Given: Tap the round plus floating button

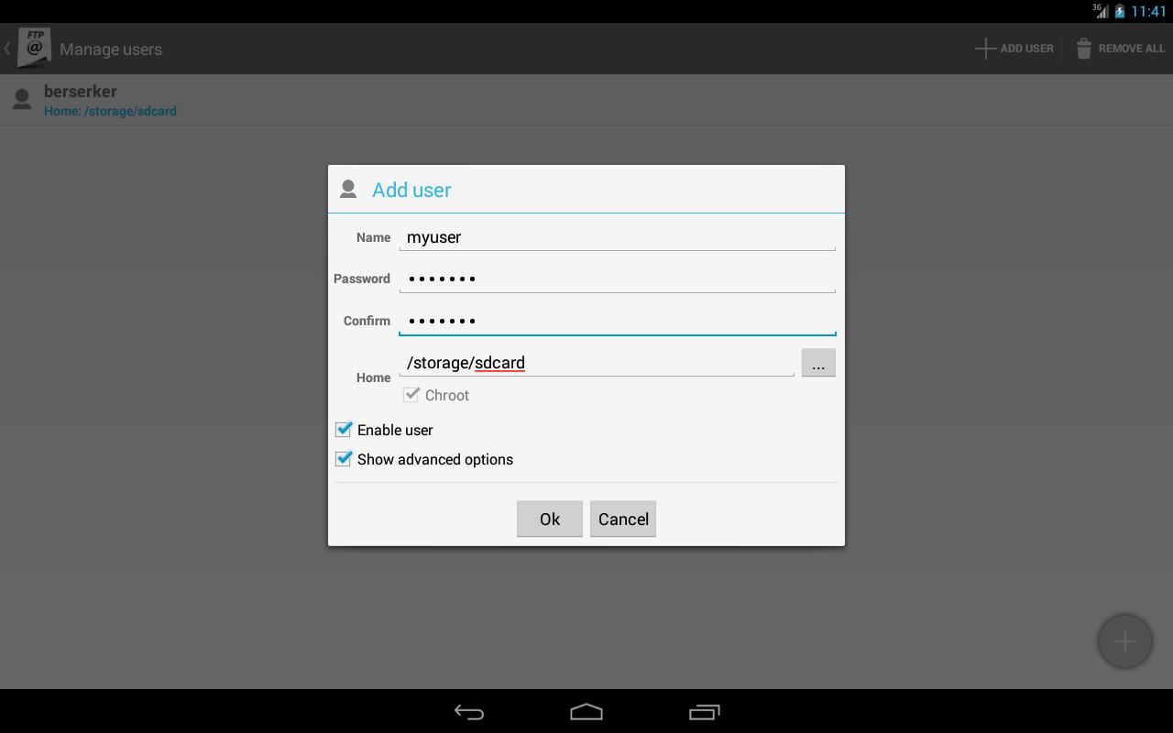Looking at the screenshot, I should (x=1125, y=641).
